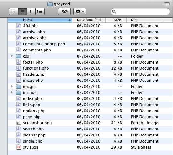Switch to icon view mode
The image size is (173, 155).
pos(13,12)
